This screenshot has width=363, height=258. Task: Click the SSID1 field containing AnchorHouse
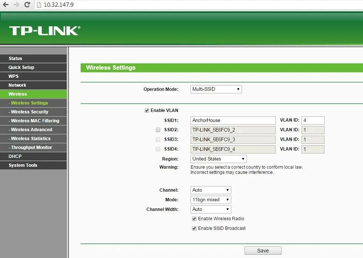coord(233,120)
